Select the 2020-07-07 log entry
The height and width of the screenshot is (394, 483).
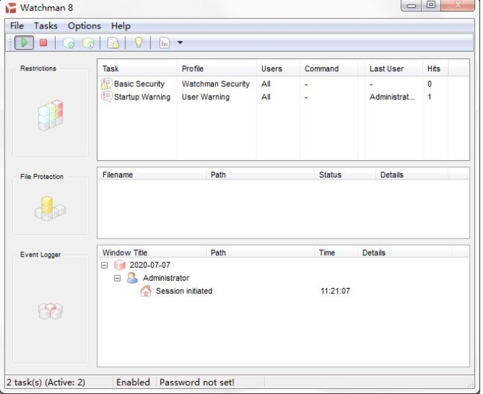pyautogui.click(x=150, y=265)
